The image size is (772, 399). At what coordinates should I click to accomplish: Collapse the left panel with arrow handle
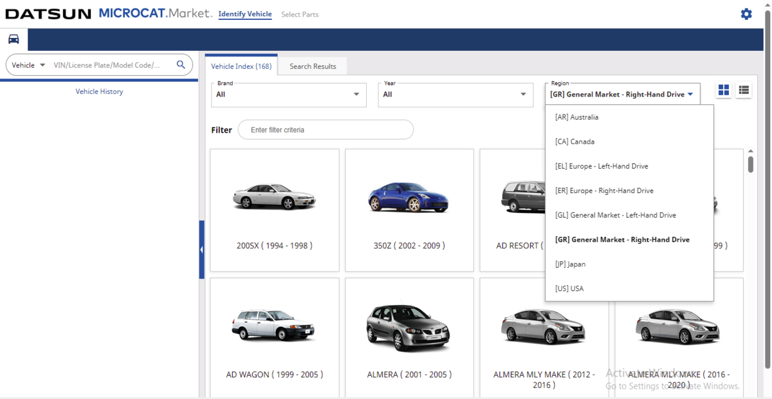coord(201,250)
